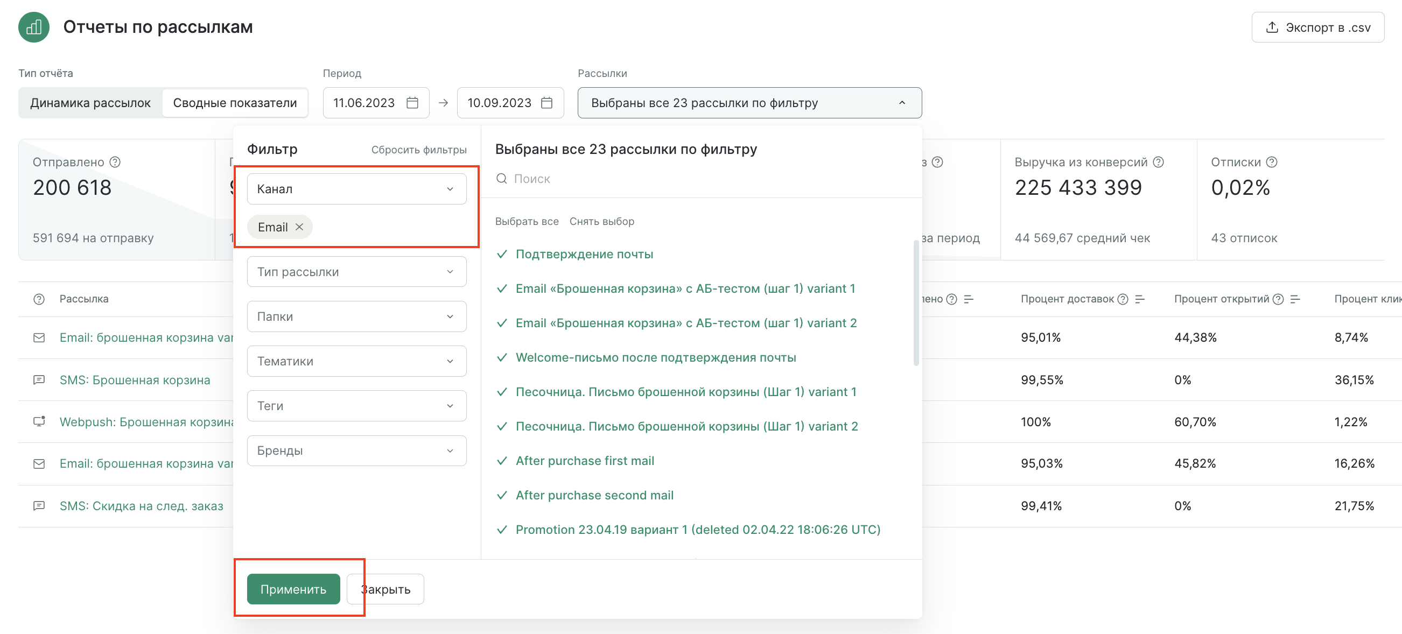Click the 60,70% open rate cell
This screenshot has height=634, width=1402.
coord(1195,422)
